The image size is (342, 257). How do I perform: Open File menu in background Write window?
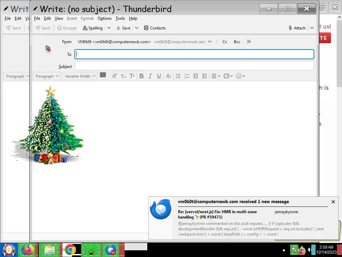tap(8, 18)
